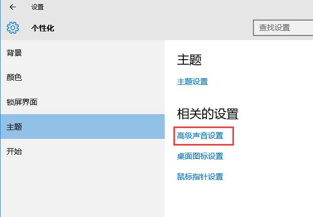Focus the 查找设置 search box
Viewport: 313px width, 217px height.
pyautogui.click(x=283, y=28)
